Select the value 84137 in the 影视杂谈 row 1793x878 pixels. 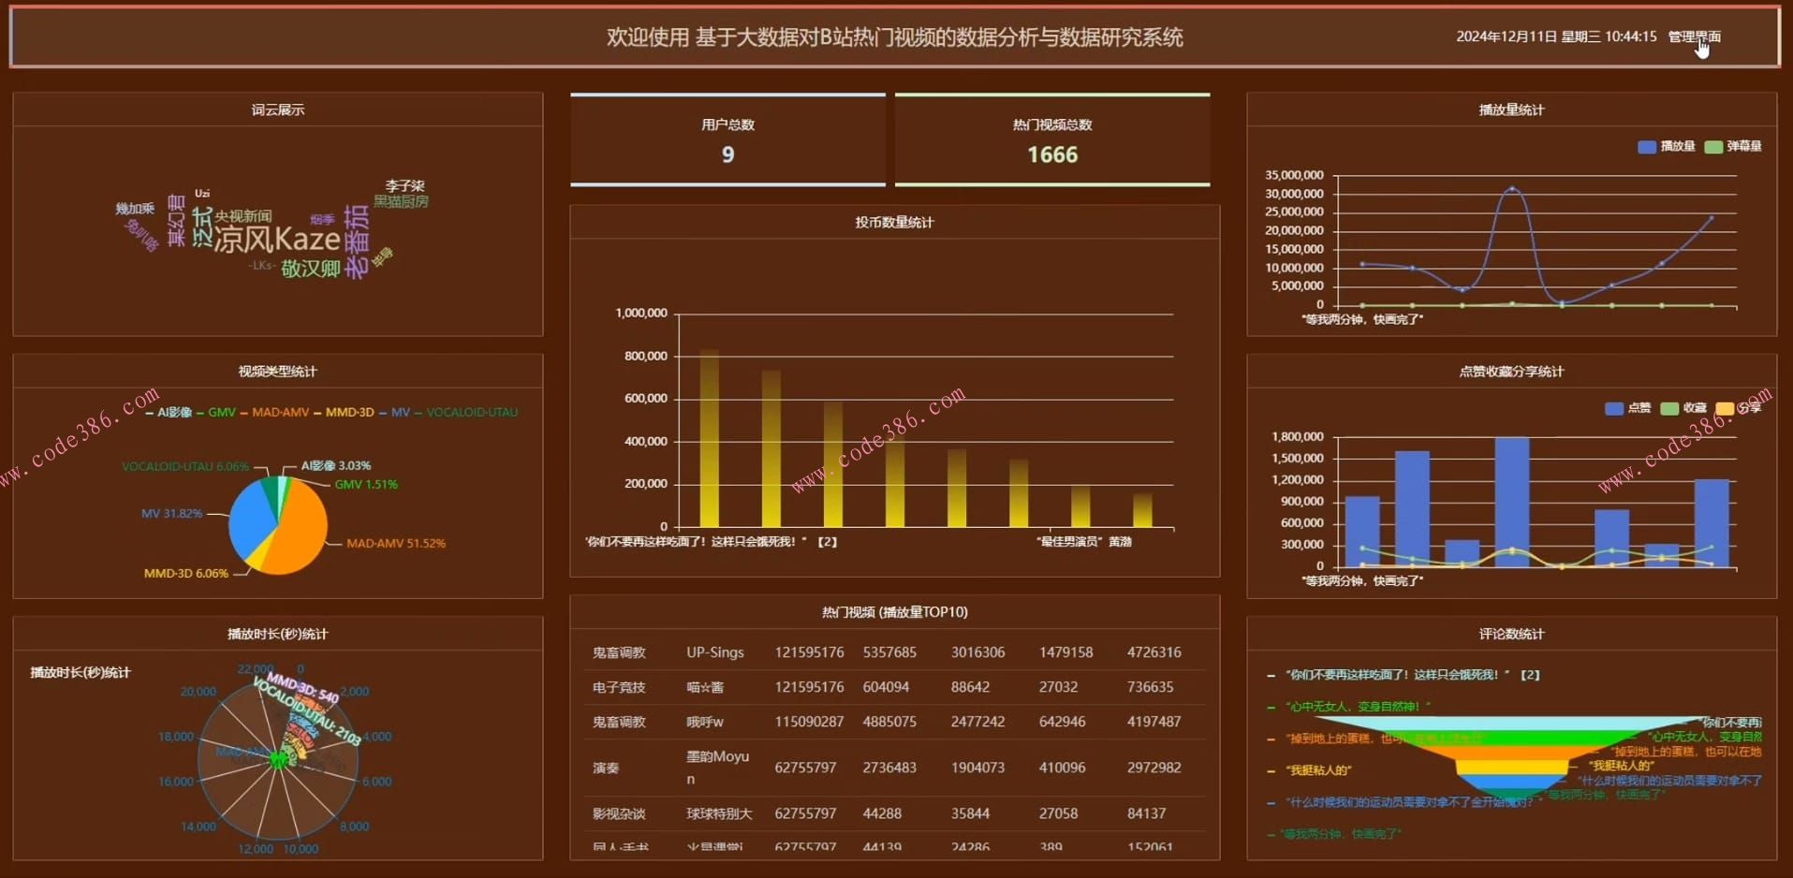[x=1146, y=813]
